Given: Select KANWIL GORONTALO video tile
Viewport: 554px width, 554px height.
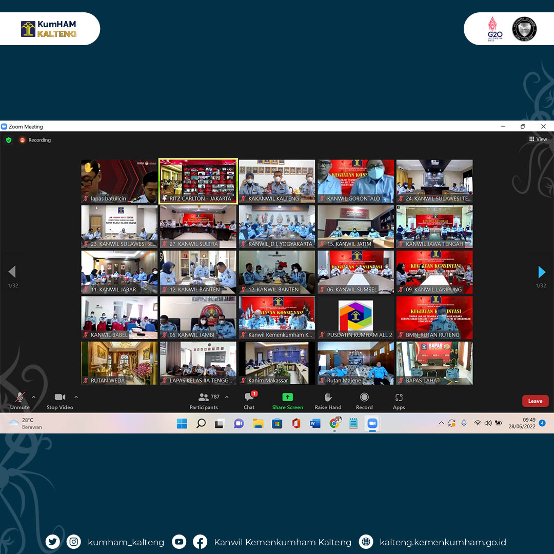Looking at the screenshot, I should 356,181.
